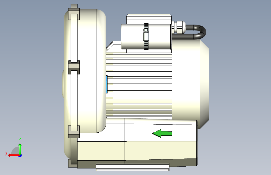Viewport: 271px width, 175px height.
Task: Select the green flow direction arrow
Action: tap(162, 134)
